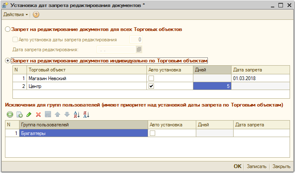This screenshot has width=295, height=173.
Task: Click the pencil Edit row icon
Action: pyautogui.click(x=29, y=114)
